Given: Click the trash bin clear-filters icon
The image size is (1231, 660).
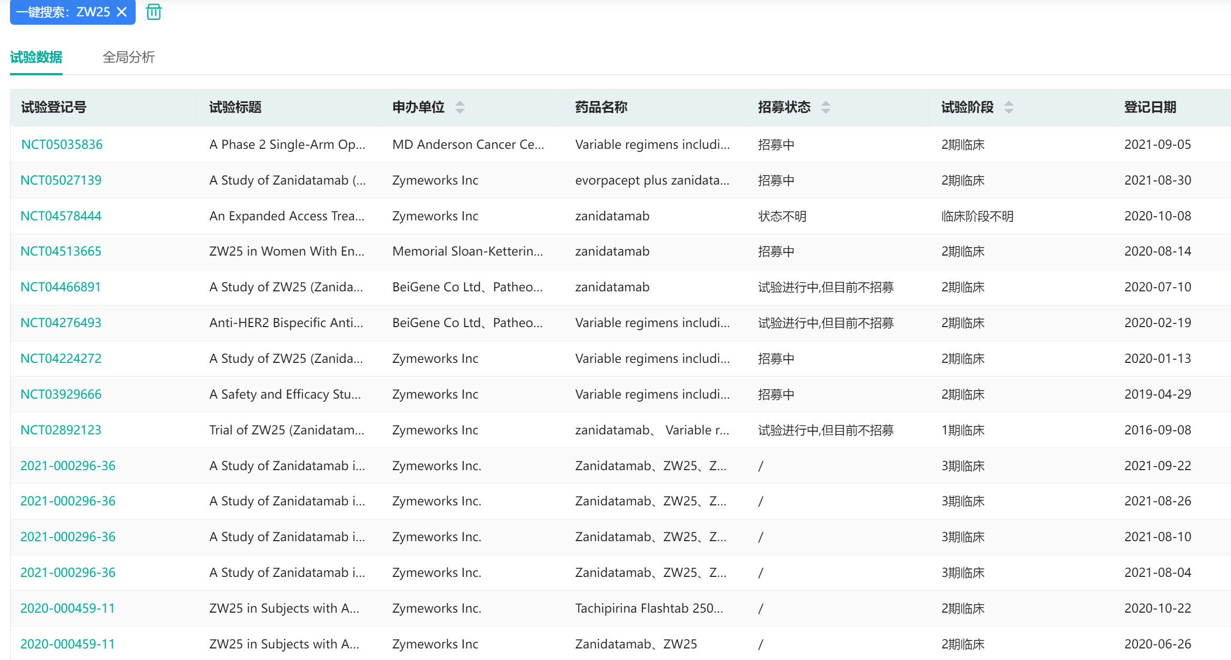Looking at the screenshot, I should coord(154,12).
